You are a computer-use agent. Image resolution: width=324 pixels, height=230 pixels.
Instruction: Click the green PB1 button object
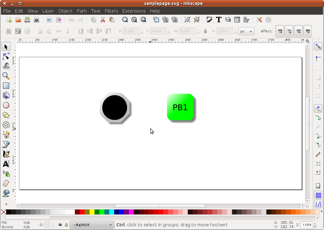click(180, 107)
